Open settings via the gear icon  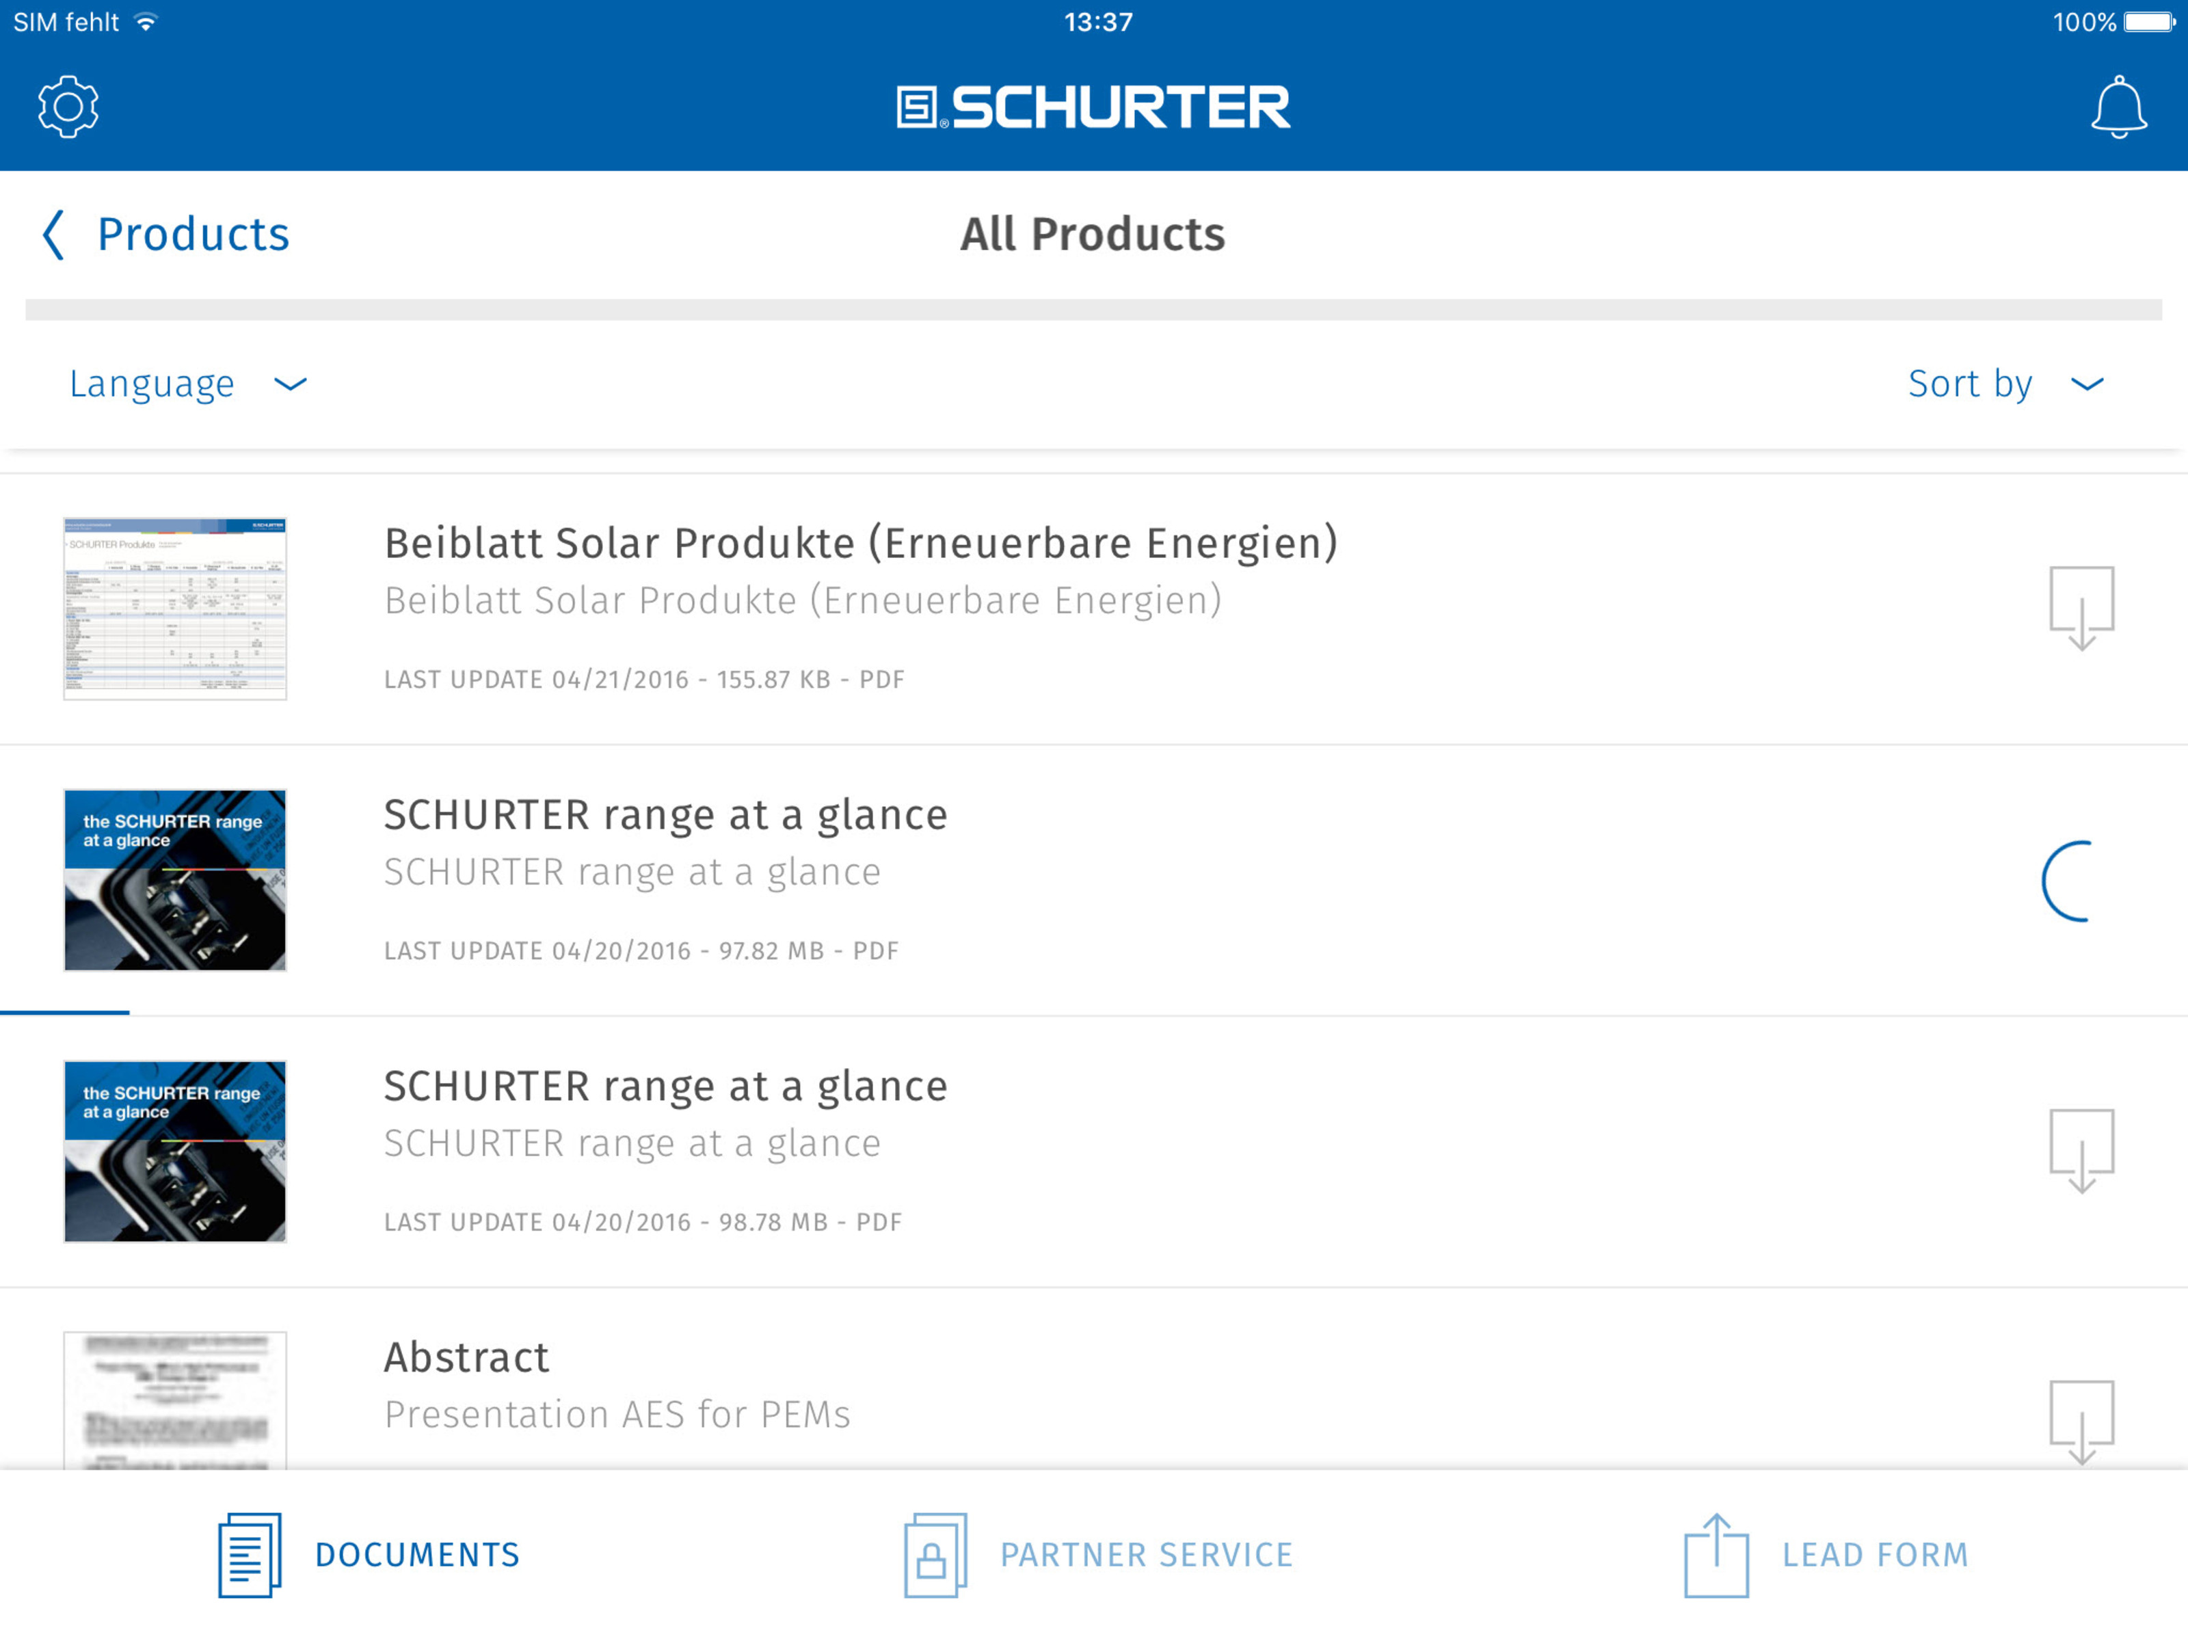pyautogui.click(x=68, y=107)
